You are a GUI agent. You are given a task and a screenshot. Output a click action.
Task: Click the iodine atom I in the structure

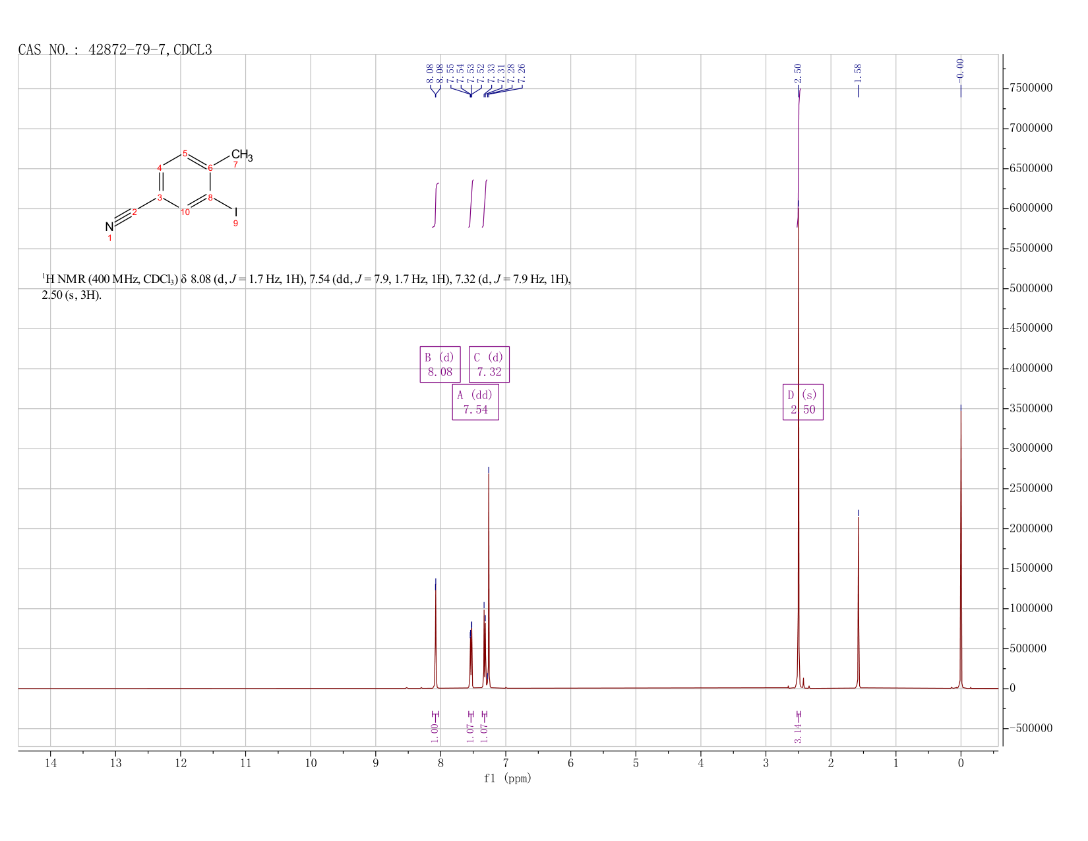coord(235,212)
